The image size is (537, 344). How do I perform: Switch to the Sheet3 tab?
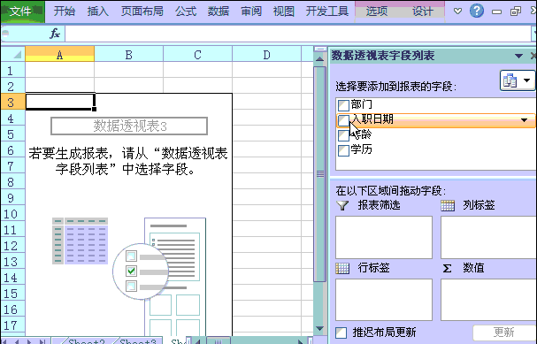(x=138, y=341)
